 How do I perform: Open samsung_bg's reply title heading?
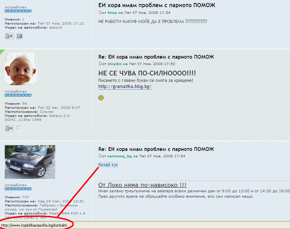point(156,149)
